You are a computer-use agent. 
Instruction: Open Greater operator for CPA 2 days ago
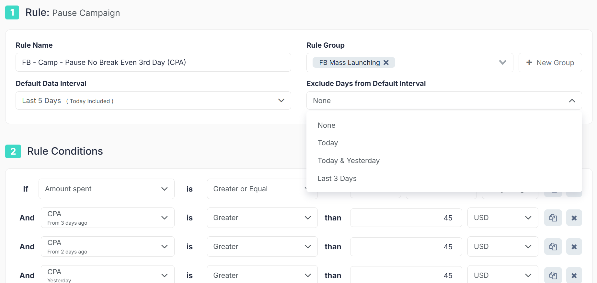click(x=262, y=247)
